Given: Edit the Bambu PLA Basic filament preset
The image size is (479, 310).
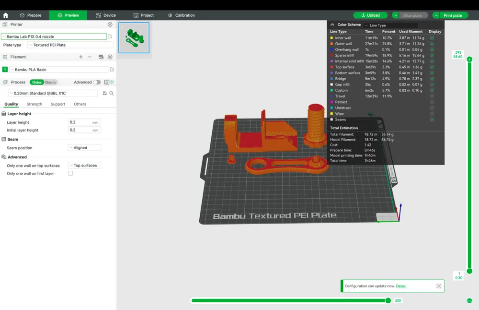Looking at the screenshot, I should pos(112,70).
